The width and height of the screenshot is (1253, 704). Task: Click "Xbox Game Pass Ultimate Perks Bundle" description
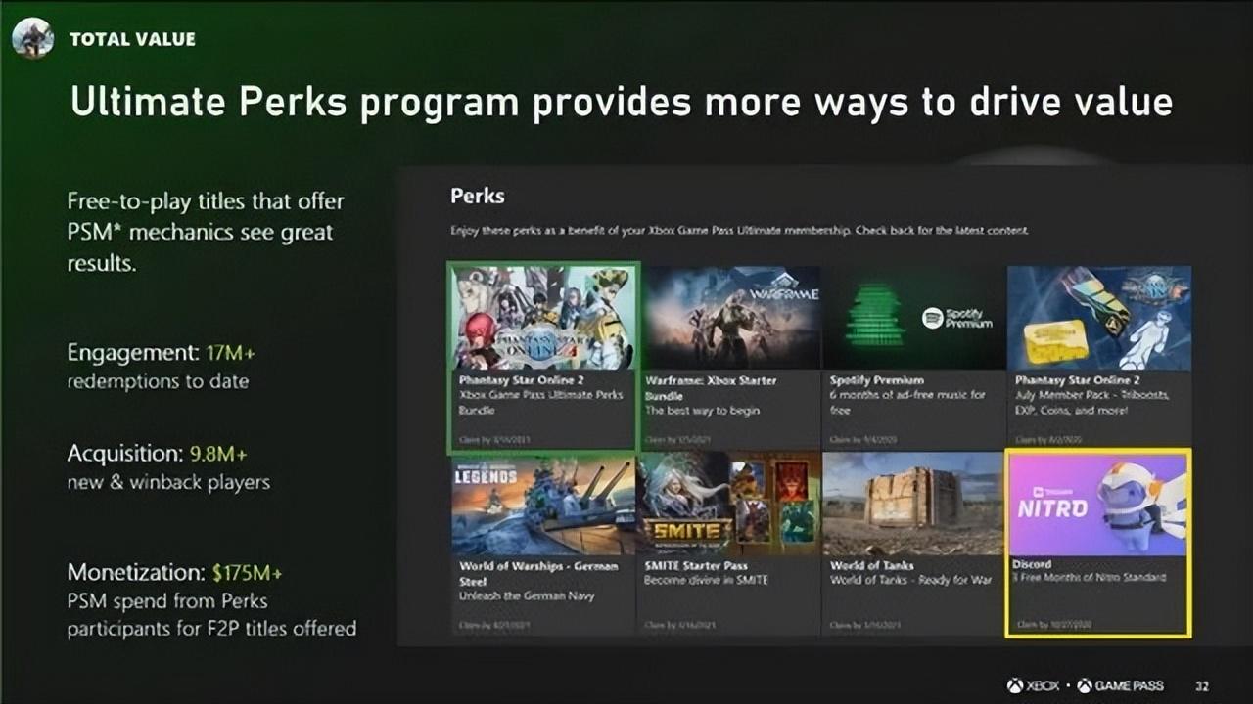pyautogui.click(x=541, y=402)
